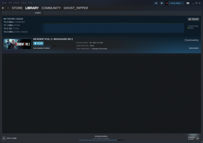Open Friends & Chat plus icon
The height and width of the screenshot is (143, 203).
pos(198,138)
